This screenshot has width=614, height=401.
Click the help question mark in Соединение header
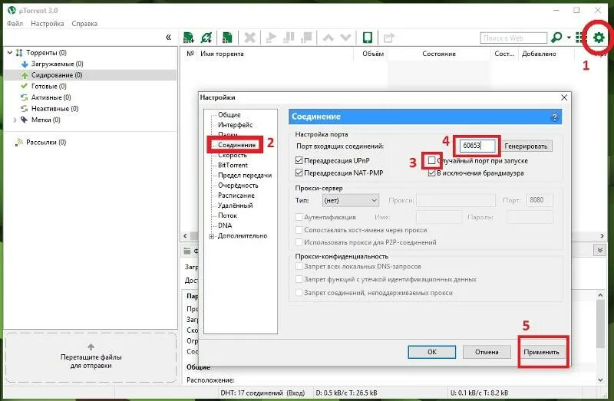pyautogui.click(x=554, y=117)
